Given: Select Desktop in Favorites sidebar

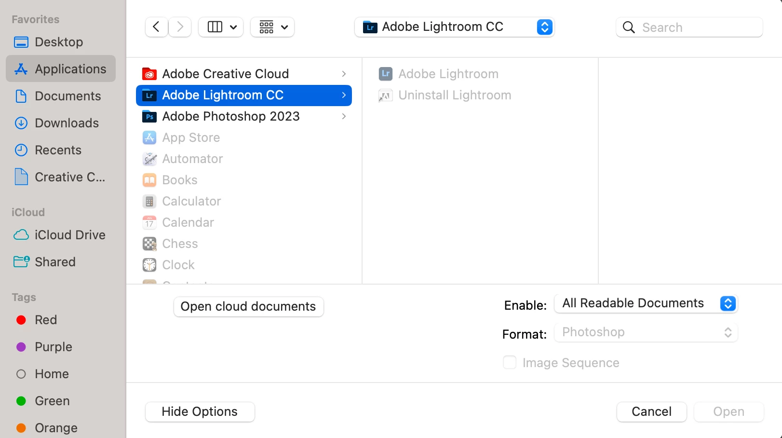Looking at the screenshot, I should [61, 42].
